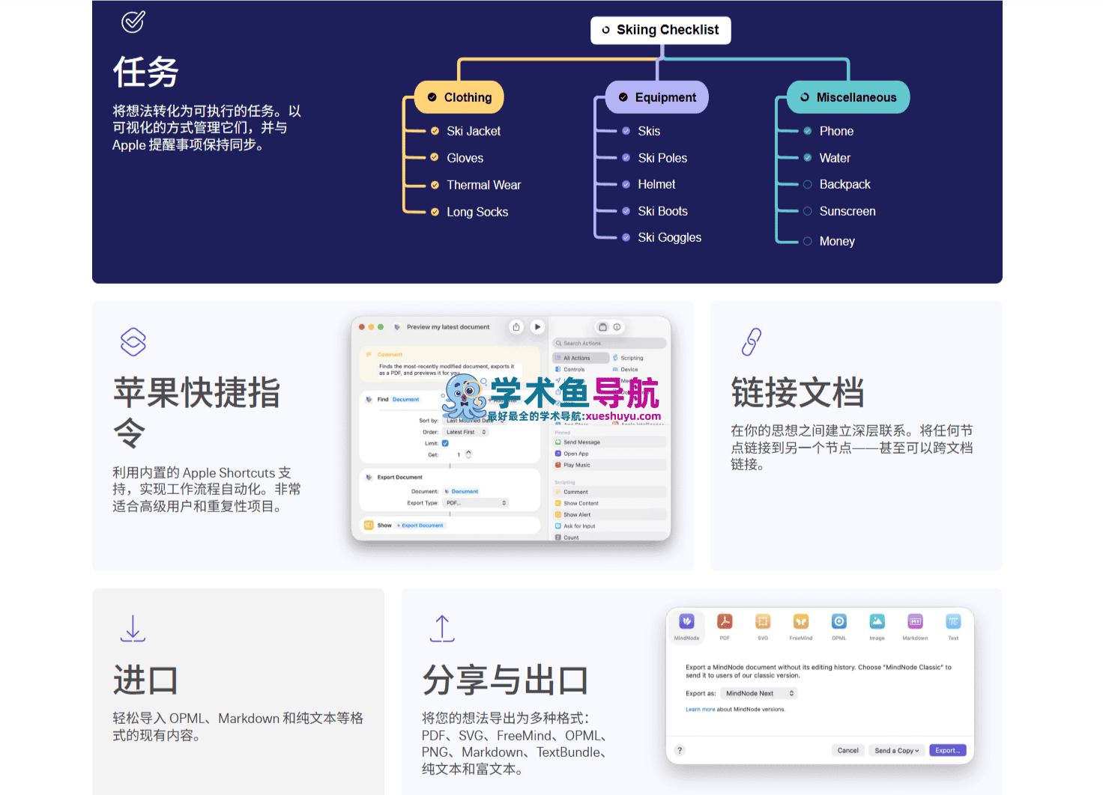
Task: Open the Learn more link
Action: click(x=700, y=709)
